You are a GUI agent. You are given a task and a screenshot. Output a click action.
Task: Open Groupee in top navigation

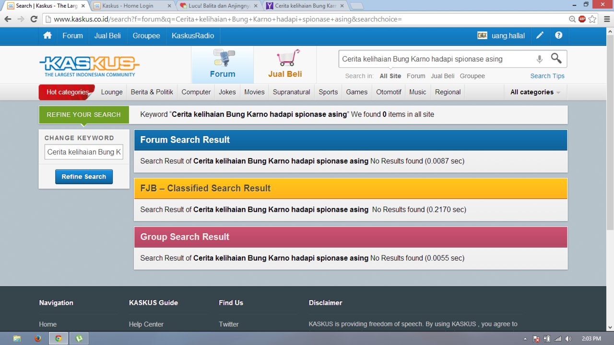(146, 35)
